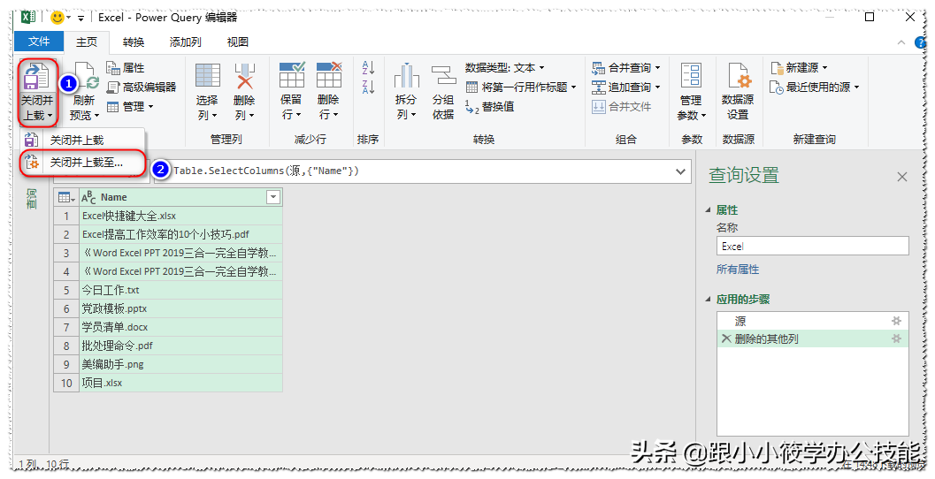Viewport: 935px width, 479px height.
Task: Click the 关闭并上载 ribbon button
Action: point(37,92)
